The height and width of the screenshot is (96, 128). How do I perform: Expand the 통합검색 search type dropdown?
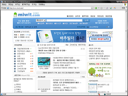click(x=45, y=20)
